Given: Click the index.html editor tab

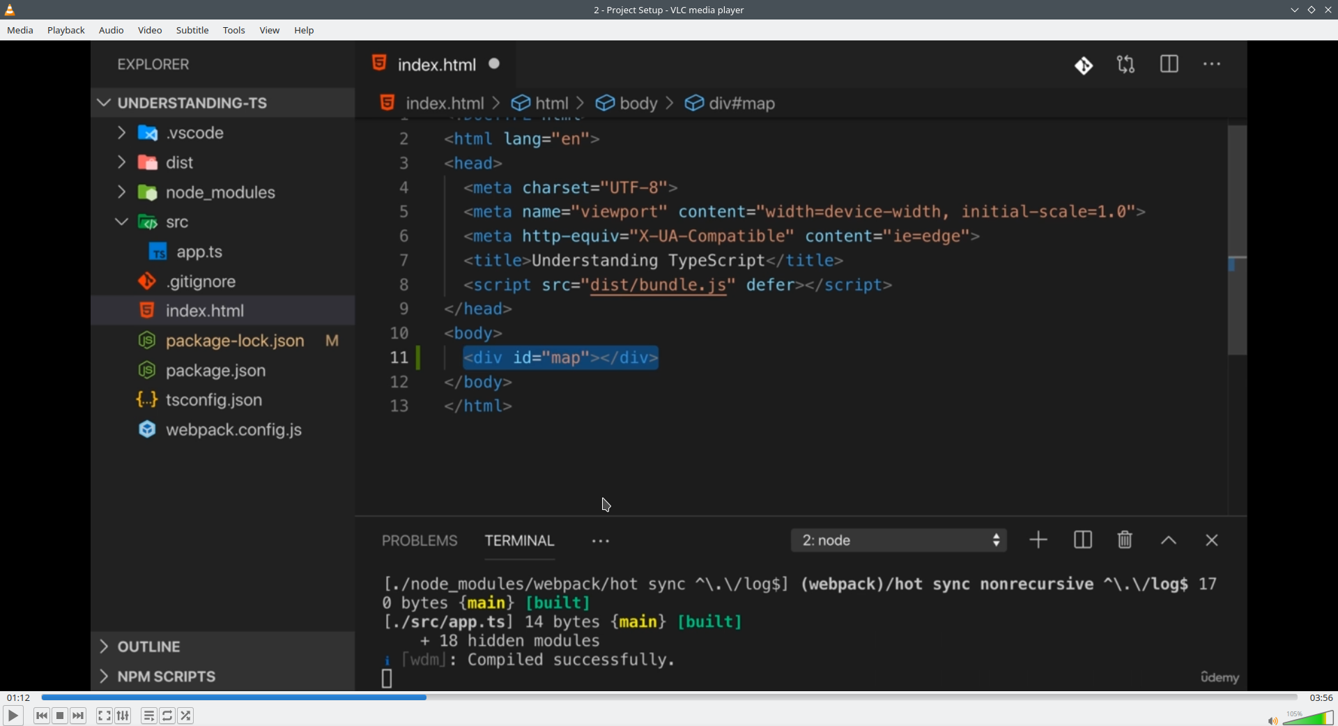Looking at the screenshot, I should click(x=436, y=64).
